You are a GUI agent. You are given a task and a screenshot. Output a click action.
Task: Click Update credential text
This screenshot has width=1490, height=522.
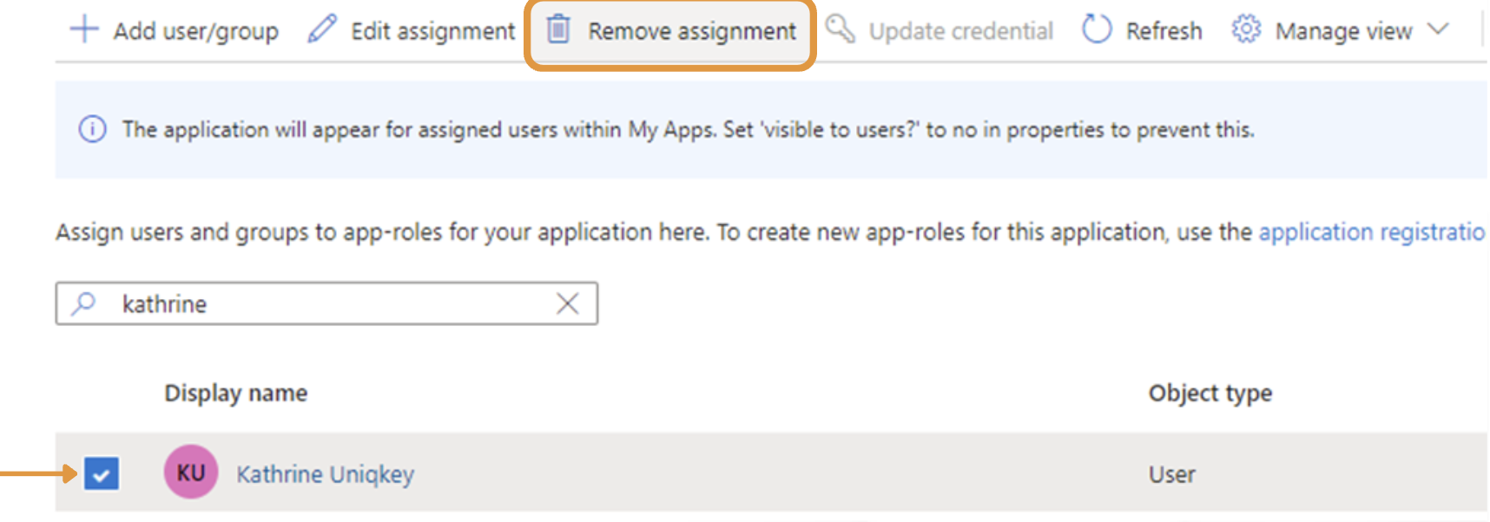coord(960,31)
